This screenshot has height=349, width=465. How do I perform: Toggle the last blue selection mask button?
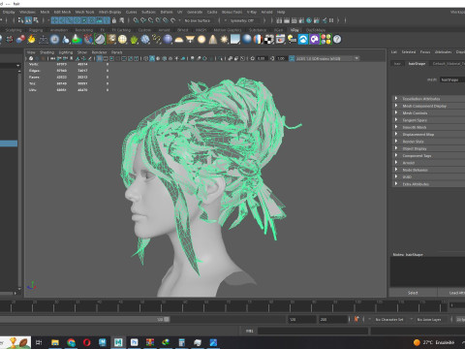pyautogui.click(x=107, y=20)
